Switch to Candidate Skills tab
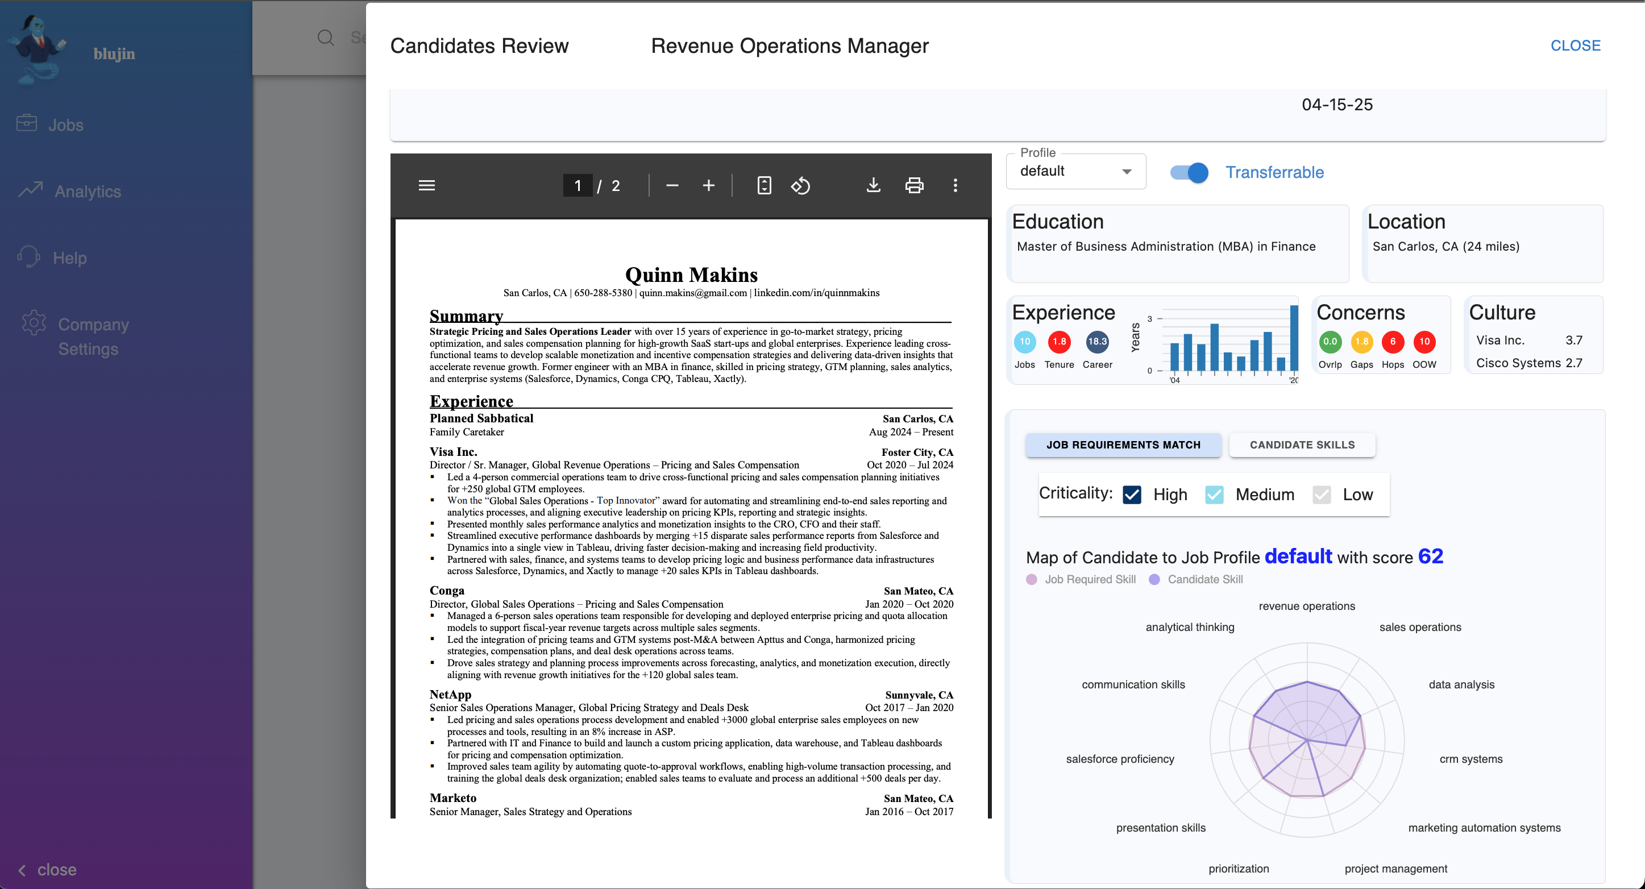Screen dimensions: 1645x889 coord(1302,444)
